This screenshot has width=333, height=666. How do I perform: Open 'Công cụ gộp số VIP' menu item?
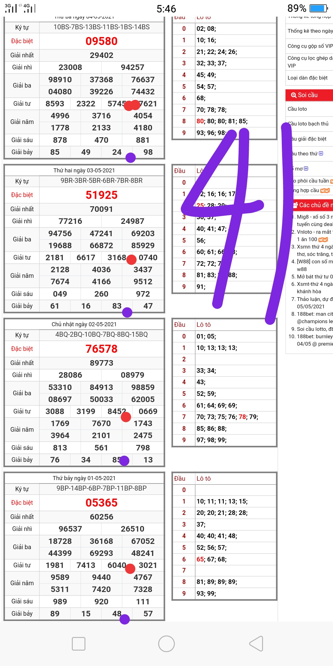point(310,46)
